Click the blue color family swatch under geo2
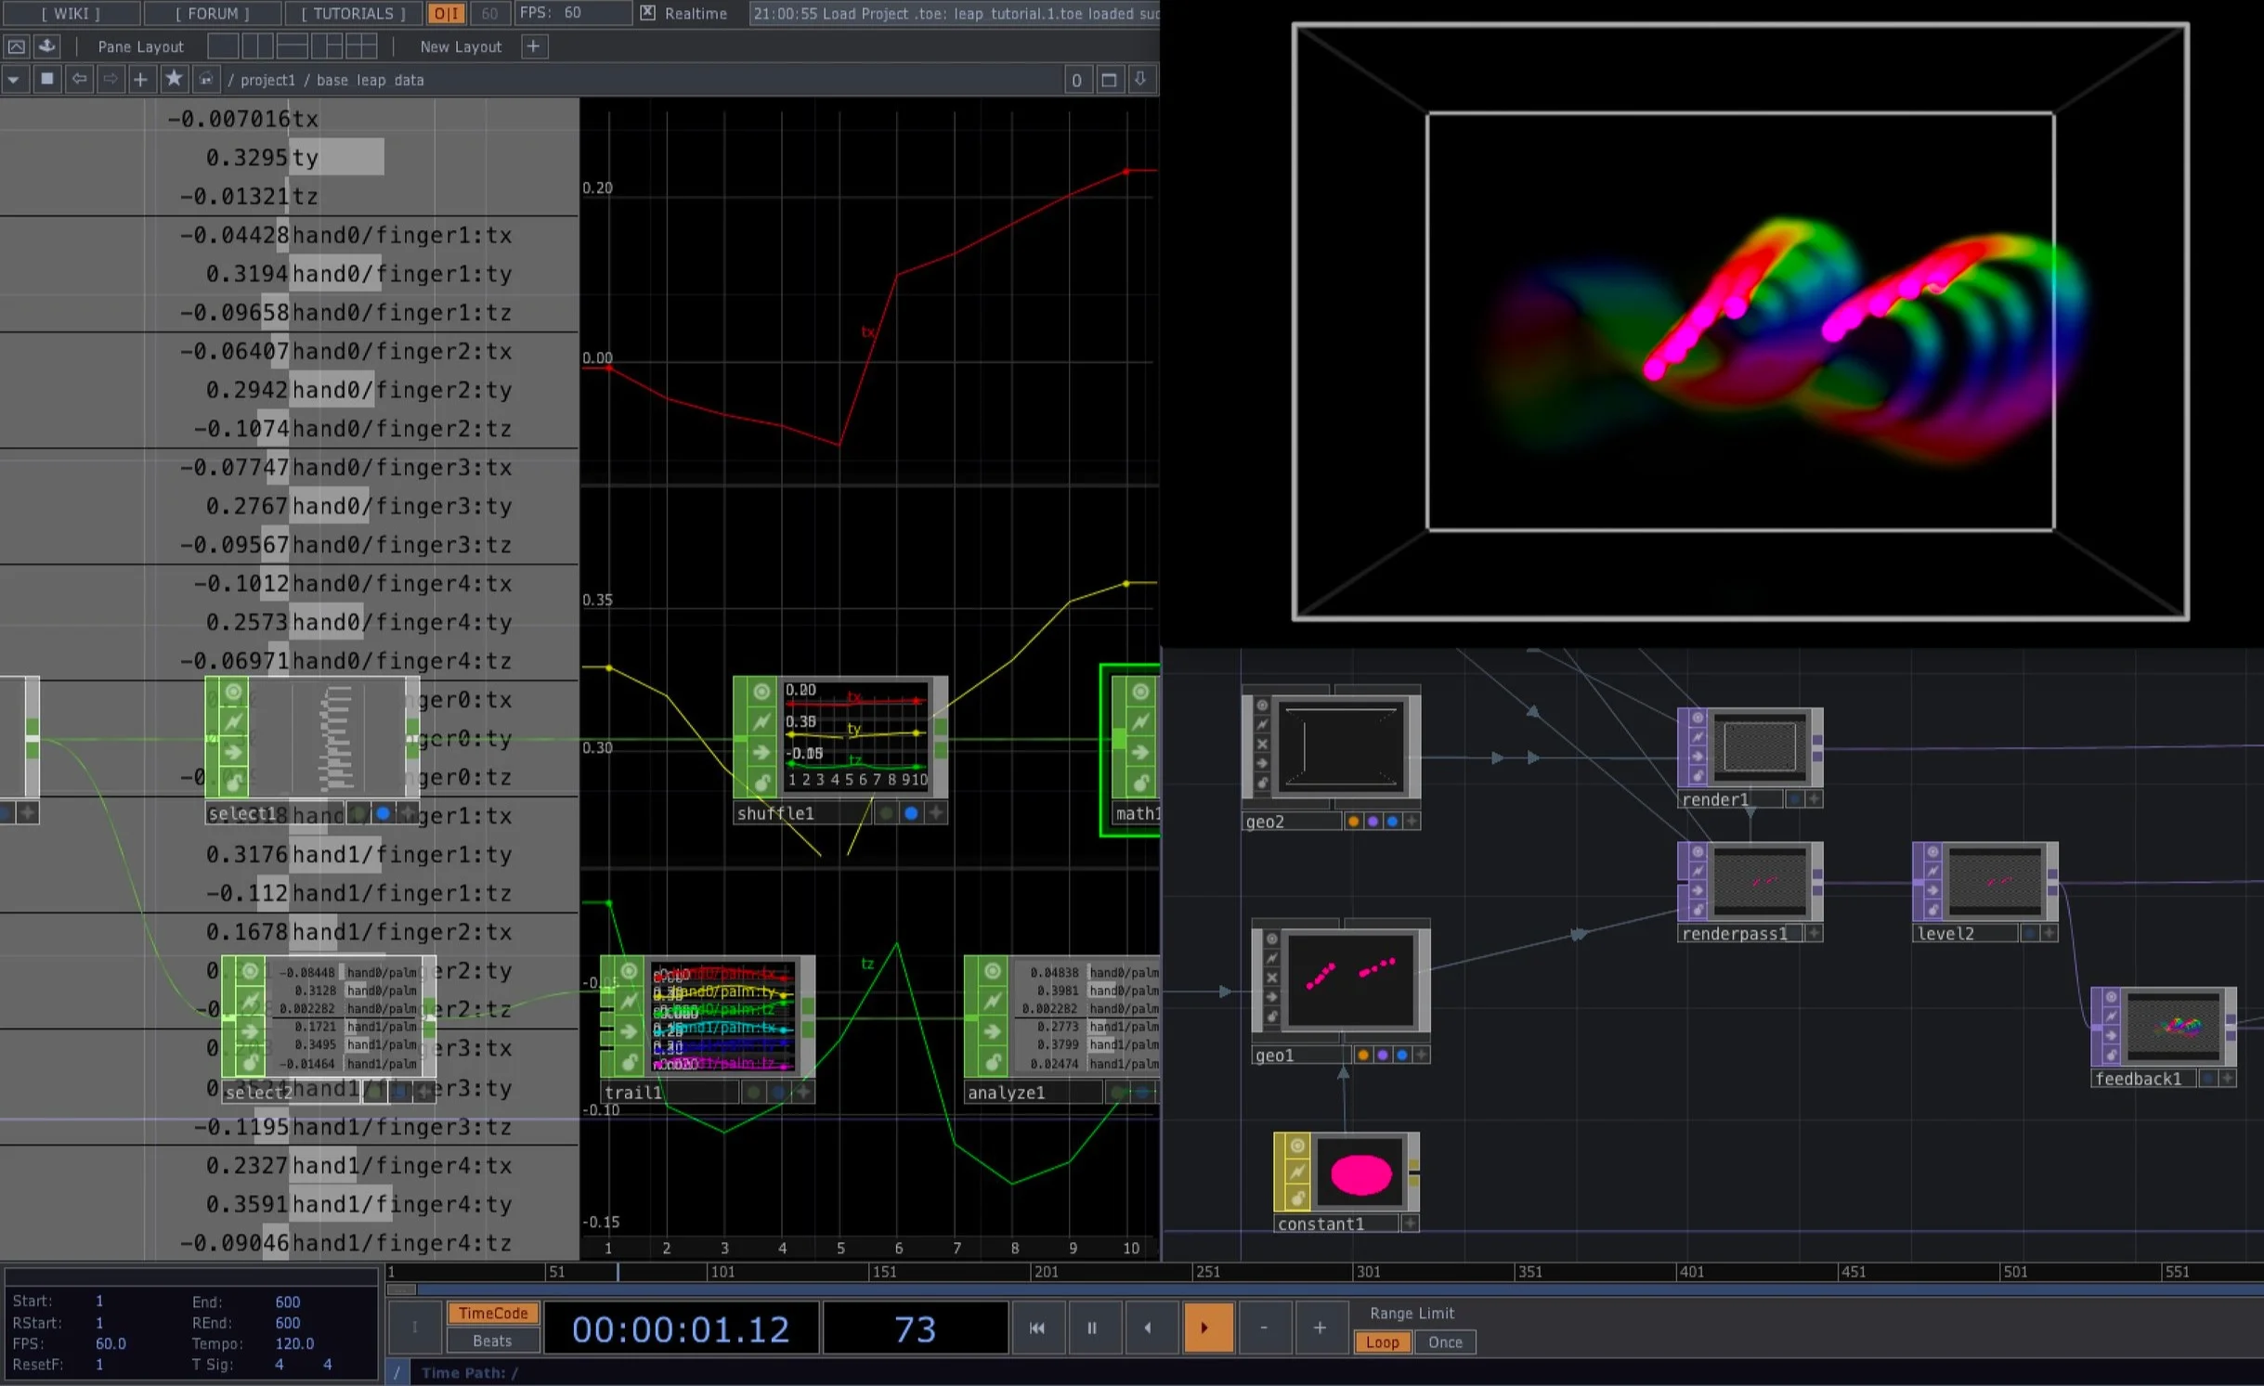The height and width of the screenshot is (1386, 2264). pyautogui.click(x=1394, y=821)
